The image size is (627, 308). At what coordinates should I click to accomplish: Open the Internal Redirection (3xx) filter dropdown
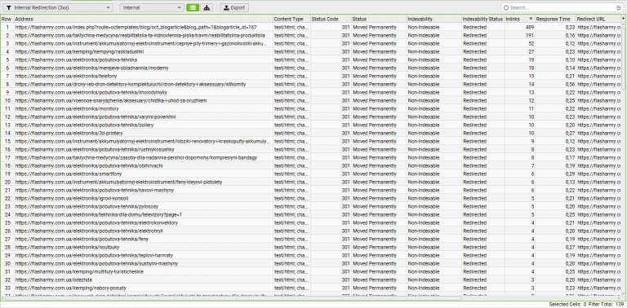(58, 7)
